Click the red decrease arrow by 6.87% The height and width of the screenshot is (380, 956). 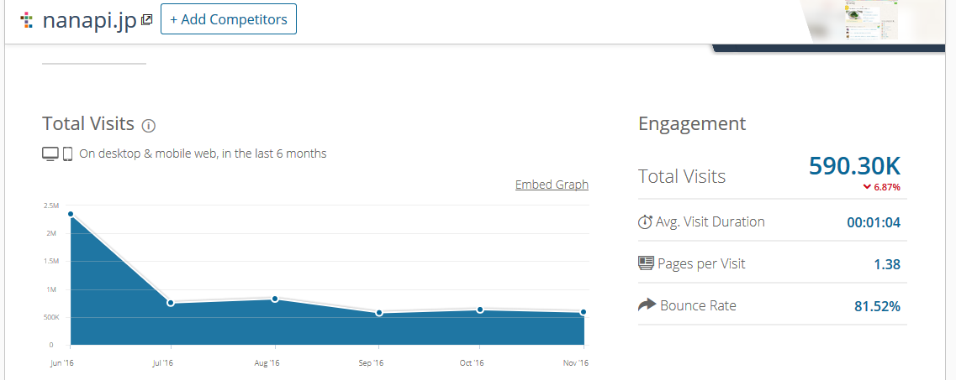[867, 187]
